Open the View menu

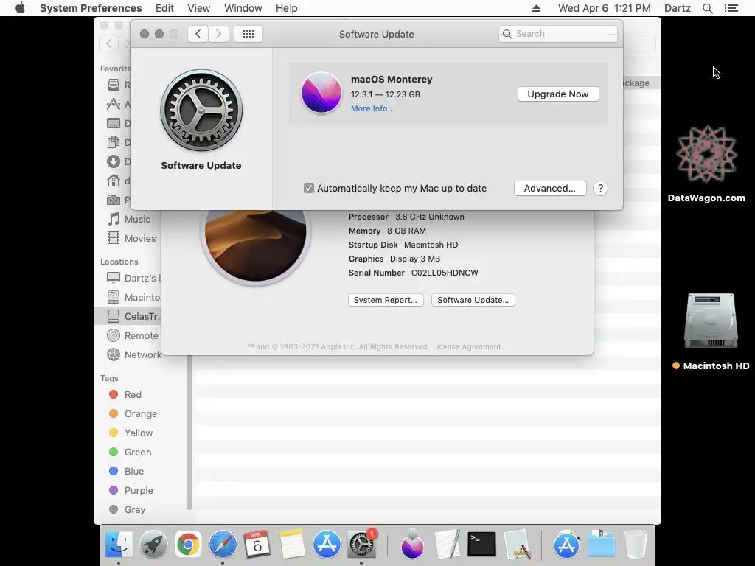(199, 8)
